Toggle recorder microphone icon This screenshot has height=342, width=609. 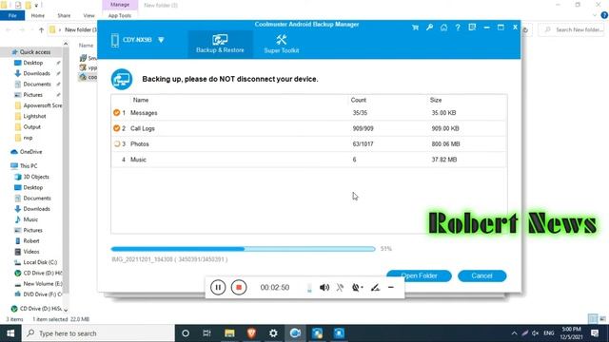(x=340, y=287)
